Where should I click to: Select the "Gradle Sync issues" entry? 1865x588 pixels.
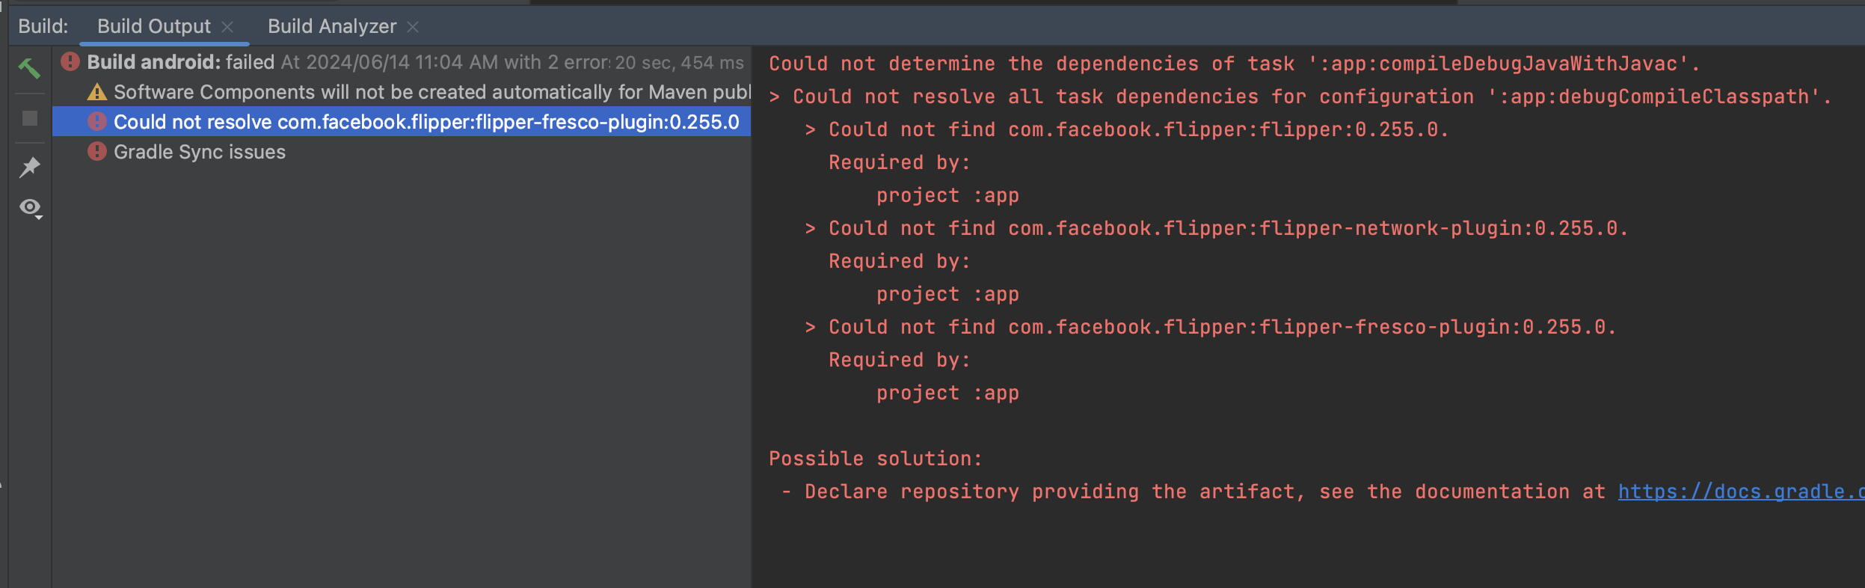[199, 152]
